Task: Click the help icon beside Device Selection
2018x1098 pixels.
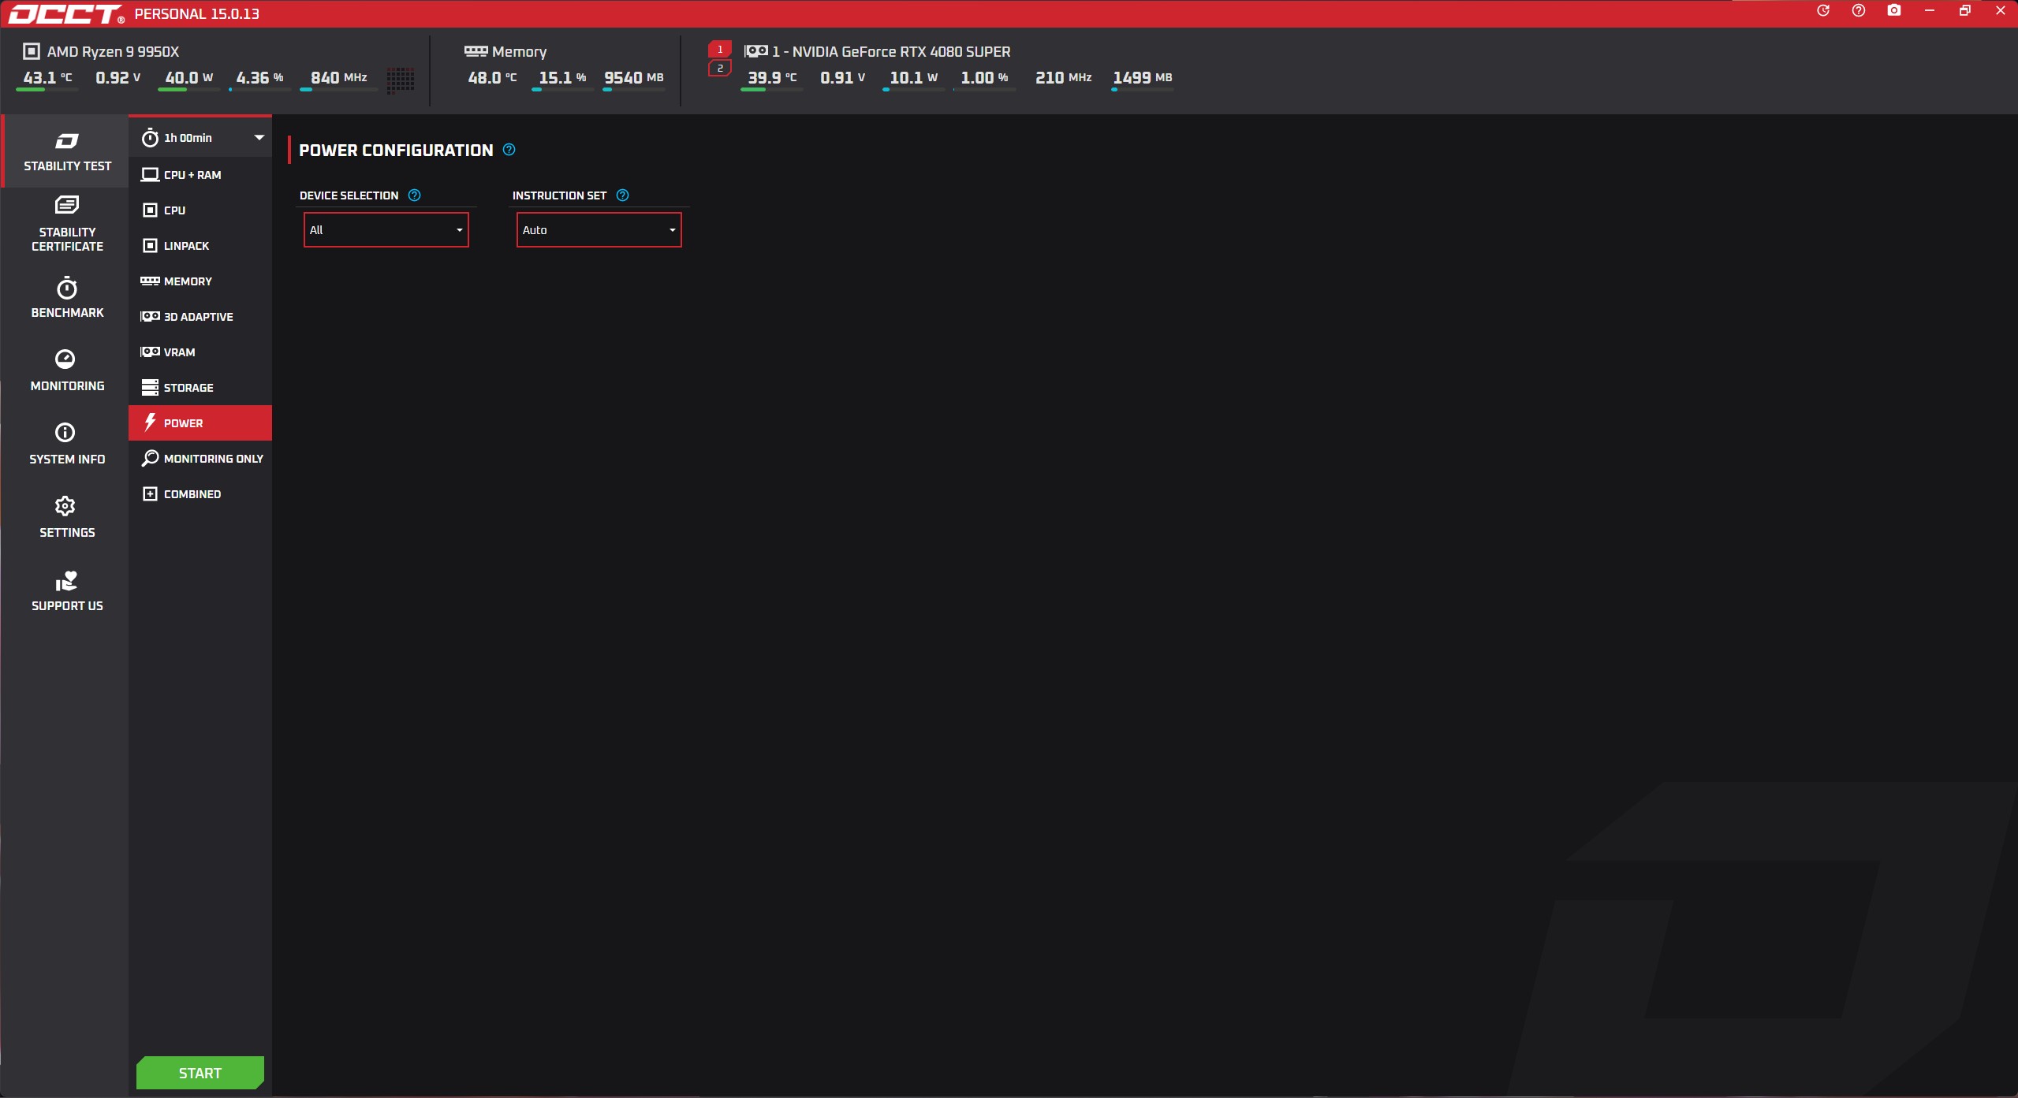Action: coord(415,195)
